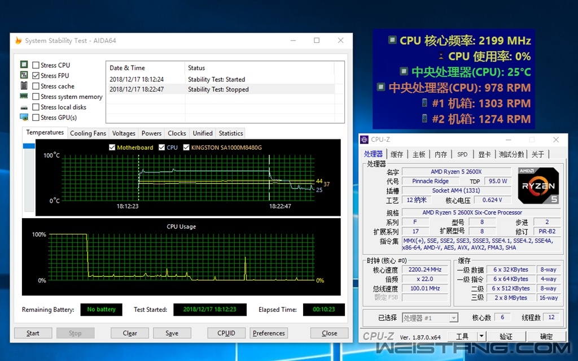Click the CPU-Z 验证 button
The image size is (578, 361).
point(506,336)
